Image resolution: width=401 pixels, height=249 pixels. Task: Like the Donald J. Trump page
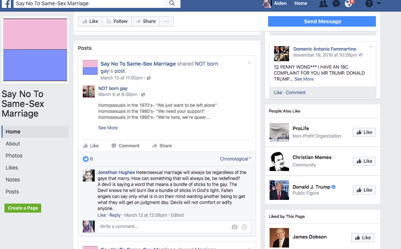pyautogui.click(x=364, y=190)
